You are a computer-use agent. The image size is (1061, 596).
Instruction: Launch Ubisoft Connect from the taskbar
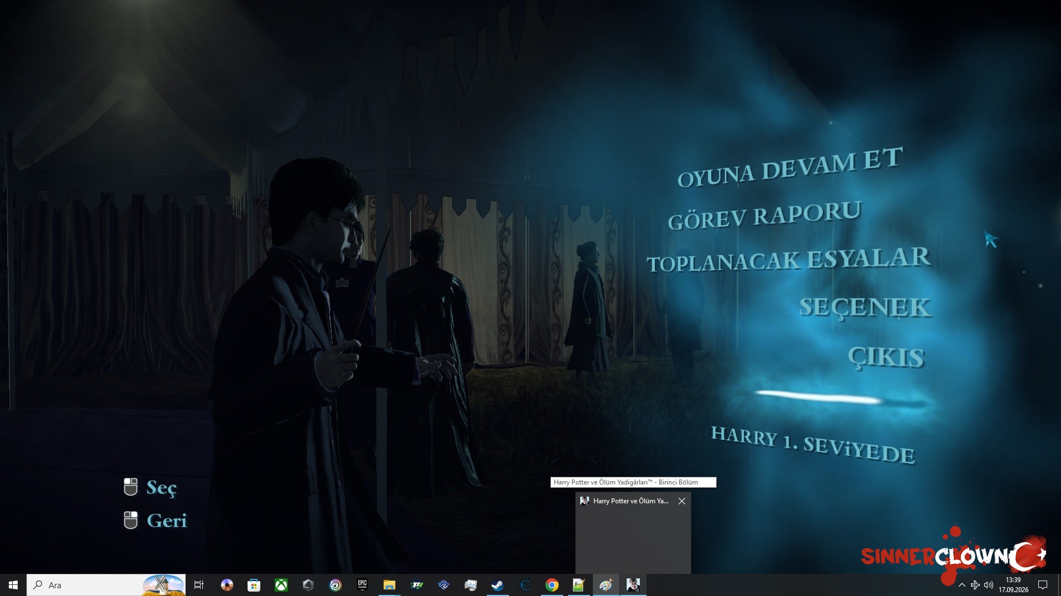point(335,585)
